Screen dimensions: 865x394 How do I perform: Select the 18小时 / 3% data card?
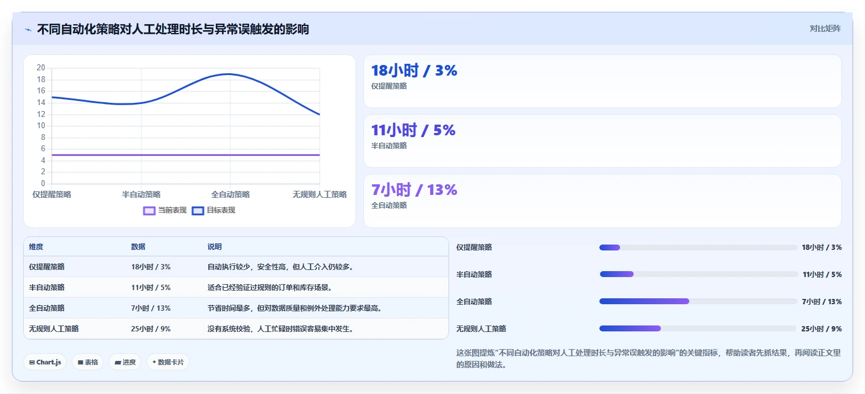click(602, 81)
